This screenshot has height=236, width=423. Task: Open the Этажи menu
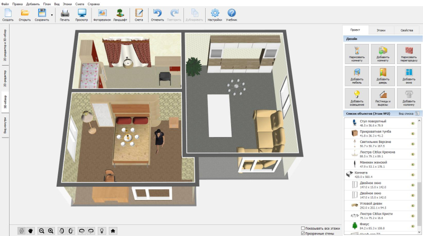(67, 4)
